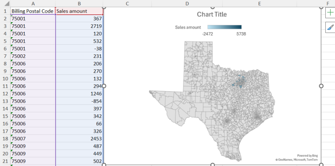Image resolution: width=335 pixels, height=166 pixels.
Task: Click the Powered by Bing attribution text
Action: (x=307, y=156)
